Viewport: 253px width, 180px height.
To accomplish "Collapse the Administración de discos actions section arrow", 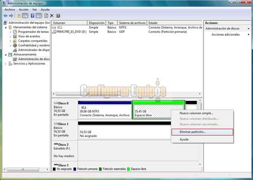I will click(248, 28).
